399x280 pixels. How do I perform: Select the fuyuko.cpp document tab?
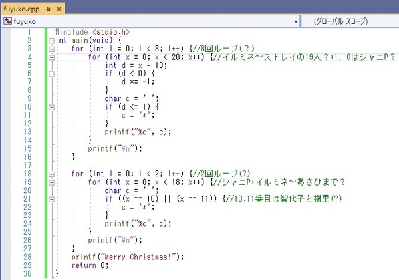pos(21,9)
